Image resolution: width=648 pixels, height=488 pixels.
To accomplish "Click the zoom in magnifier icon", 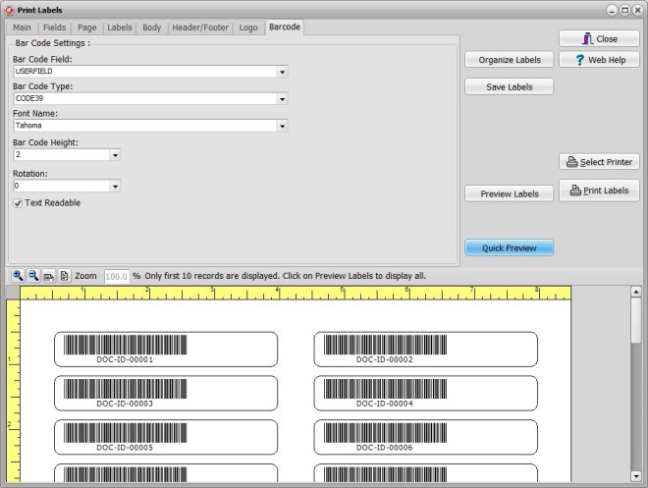I will point(18,276).
